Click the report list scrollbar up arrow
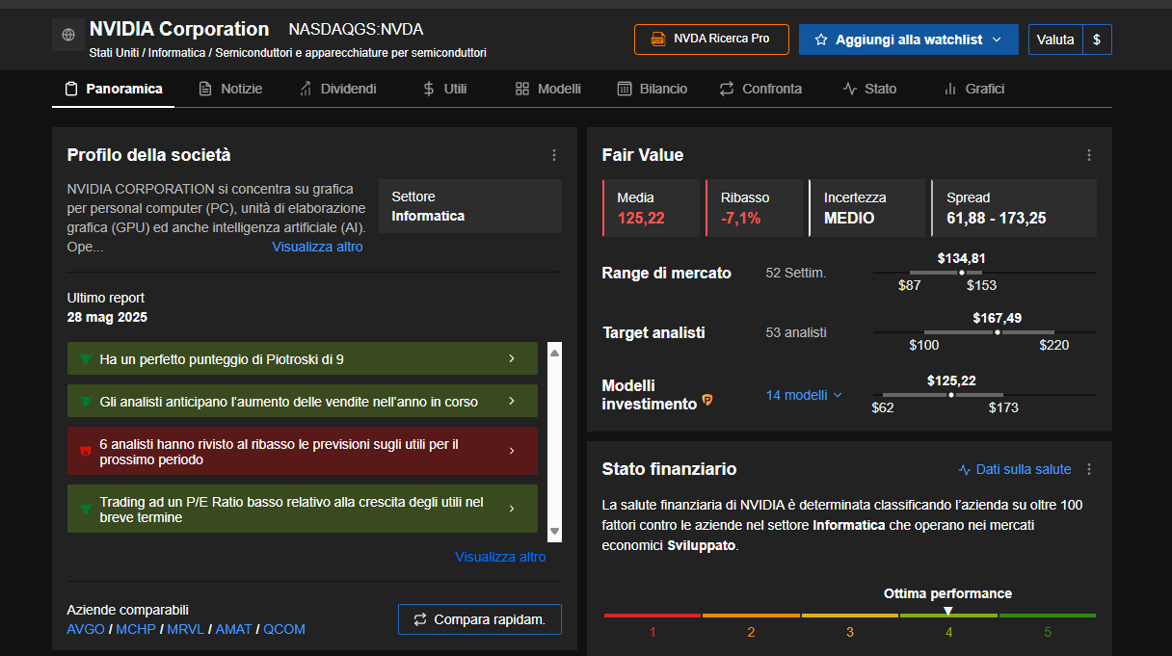Screen dimensions: 1172x656 click(x=554, y=352)
